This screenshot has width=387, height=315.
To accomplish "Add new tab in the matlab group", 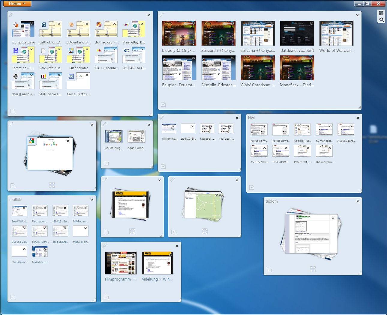I will point(13,297).
